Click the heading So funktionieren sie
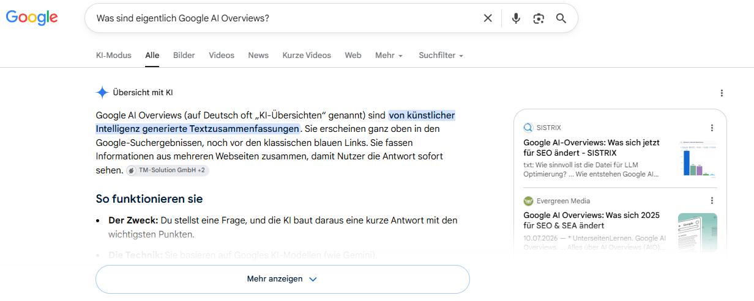This screenshot has height=301, width=754. click(x=149, y=199)
